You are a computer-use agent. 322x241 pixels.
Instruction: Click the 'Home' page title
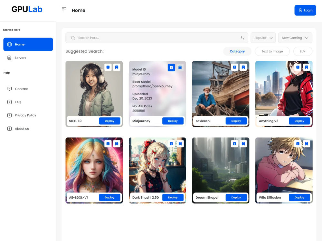[79, 10]
